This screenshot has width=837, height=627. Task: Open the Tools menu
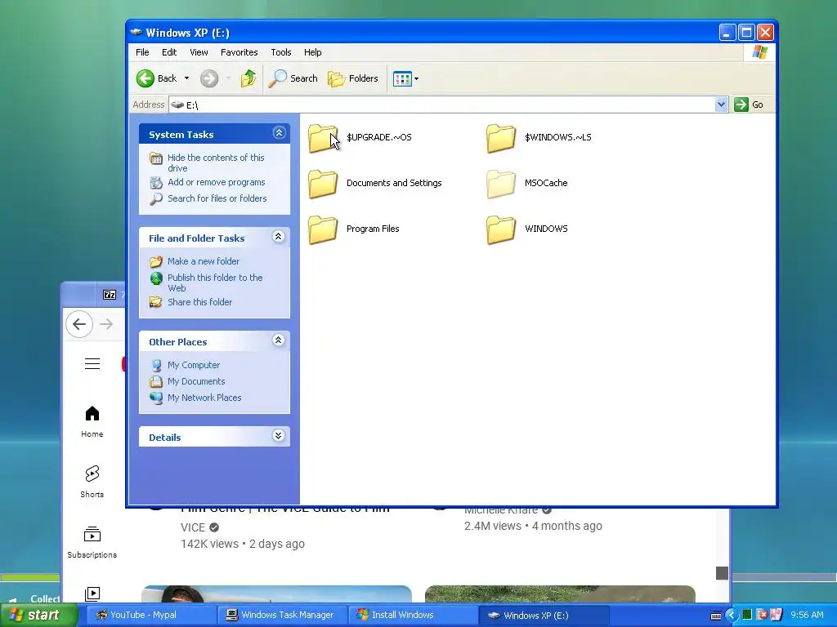click(281, 52)
